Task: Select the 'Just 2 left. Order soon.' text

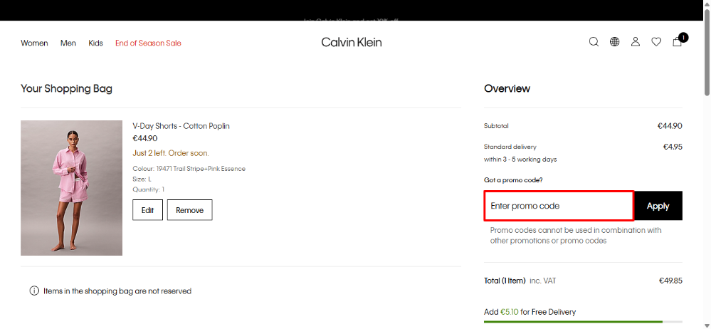Action: (x=171, y=153)
